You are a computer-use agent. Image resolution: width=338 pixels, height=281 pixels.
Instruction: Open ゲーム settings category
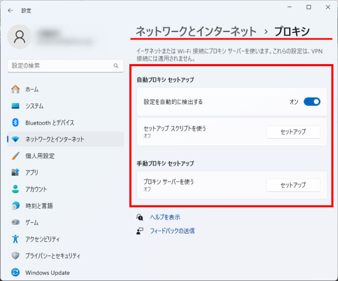click(66, 222)
